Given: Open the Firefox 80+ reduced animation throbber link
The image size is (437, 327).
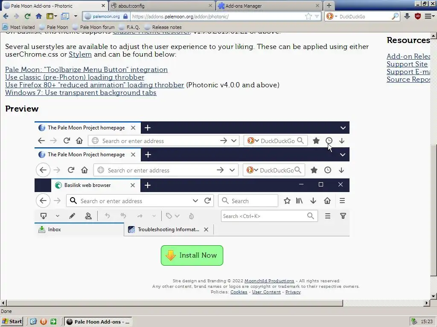Looking at the screenshot, I should pyautogui.click(x=94, y=85).
